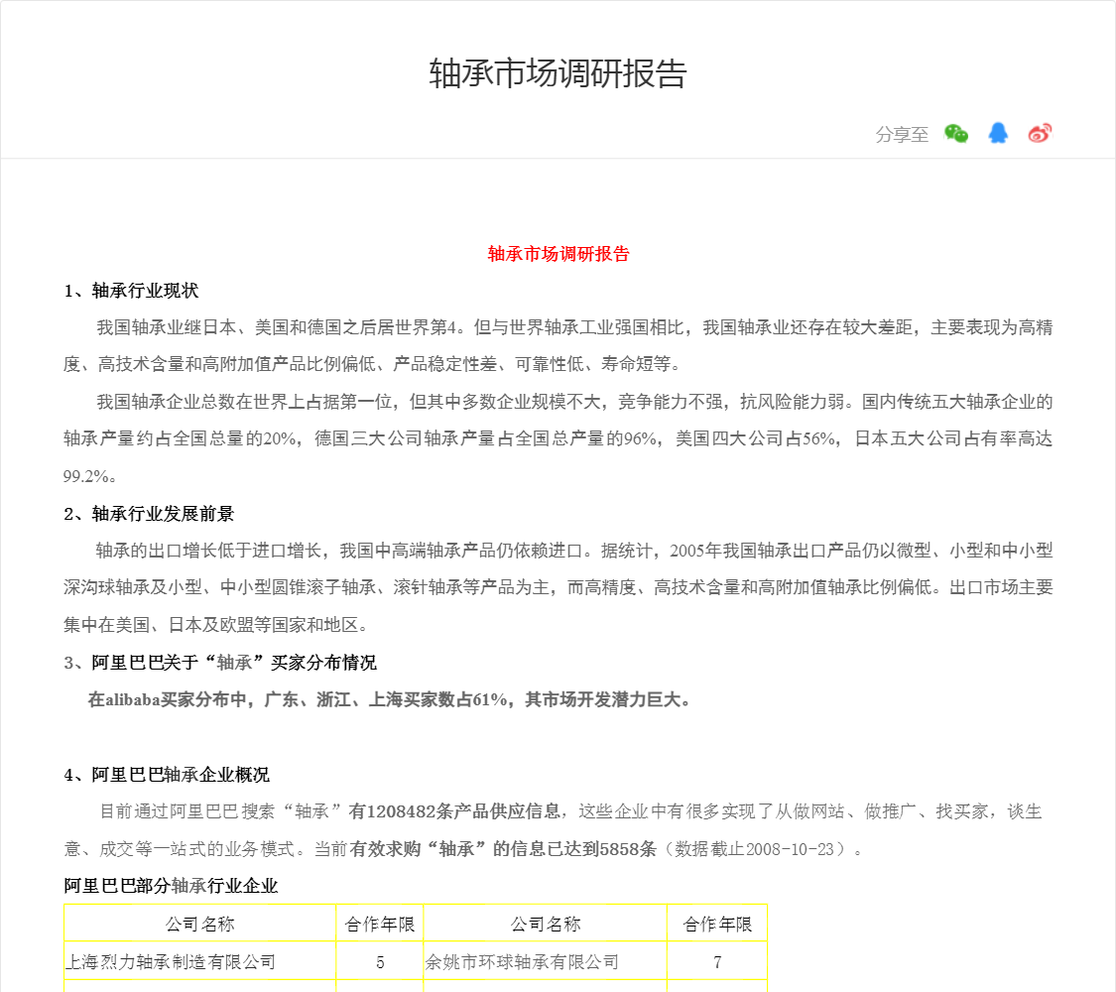Click the first '公司名称' table header
Viewport: 1116px width, 992px height.
click(x=200, y=924)
